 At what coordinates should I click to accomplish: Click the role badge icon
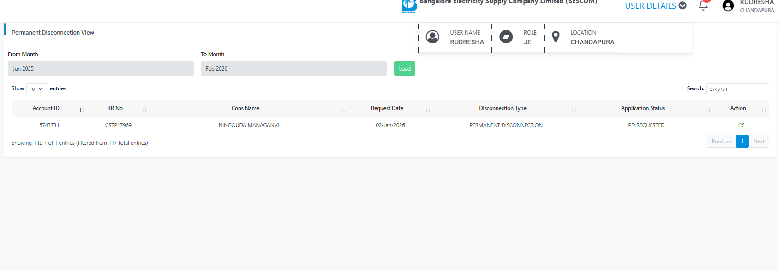(506, 37)
